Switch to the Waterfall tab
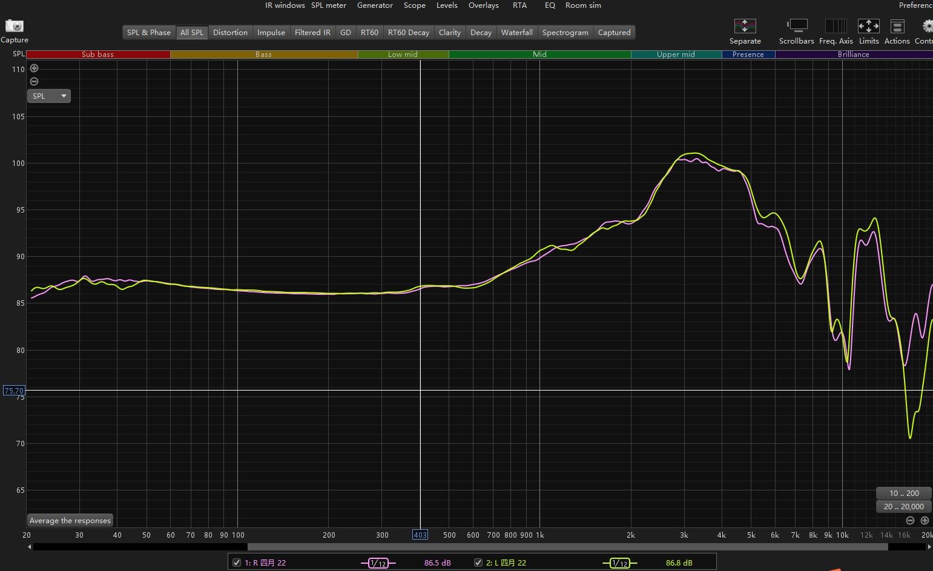Screen dimensions: 933x571 pyautogui.click(x=516, y=33)
